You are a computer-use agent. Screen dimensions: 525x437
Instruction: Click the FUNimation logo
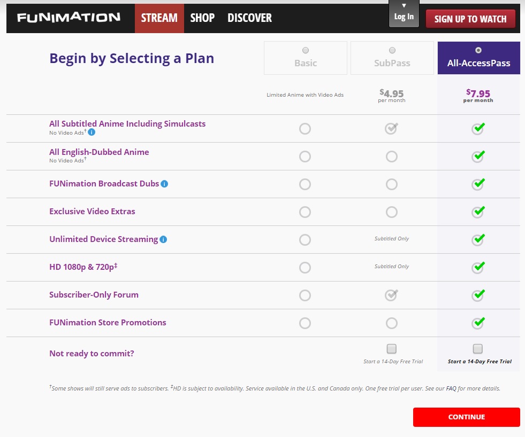click(x=69, y=18)
